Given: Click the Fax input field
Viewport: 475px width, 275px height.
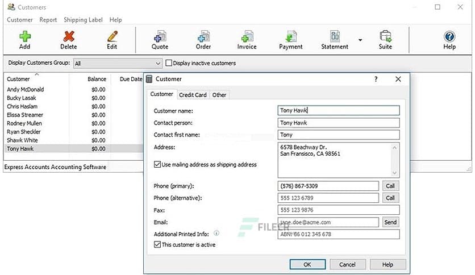Looking at the screenshot, I should click(x=339, y=210).
